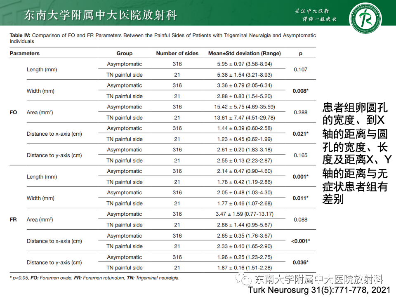Click the value 1.77 ± 0.46 (1.07-2.68)
396x297 pixels.
pos(245,203)
